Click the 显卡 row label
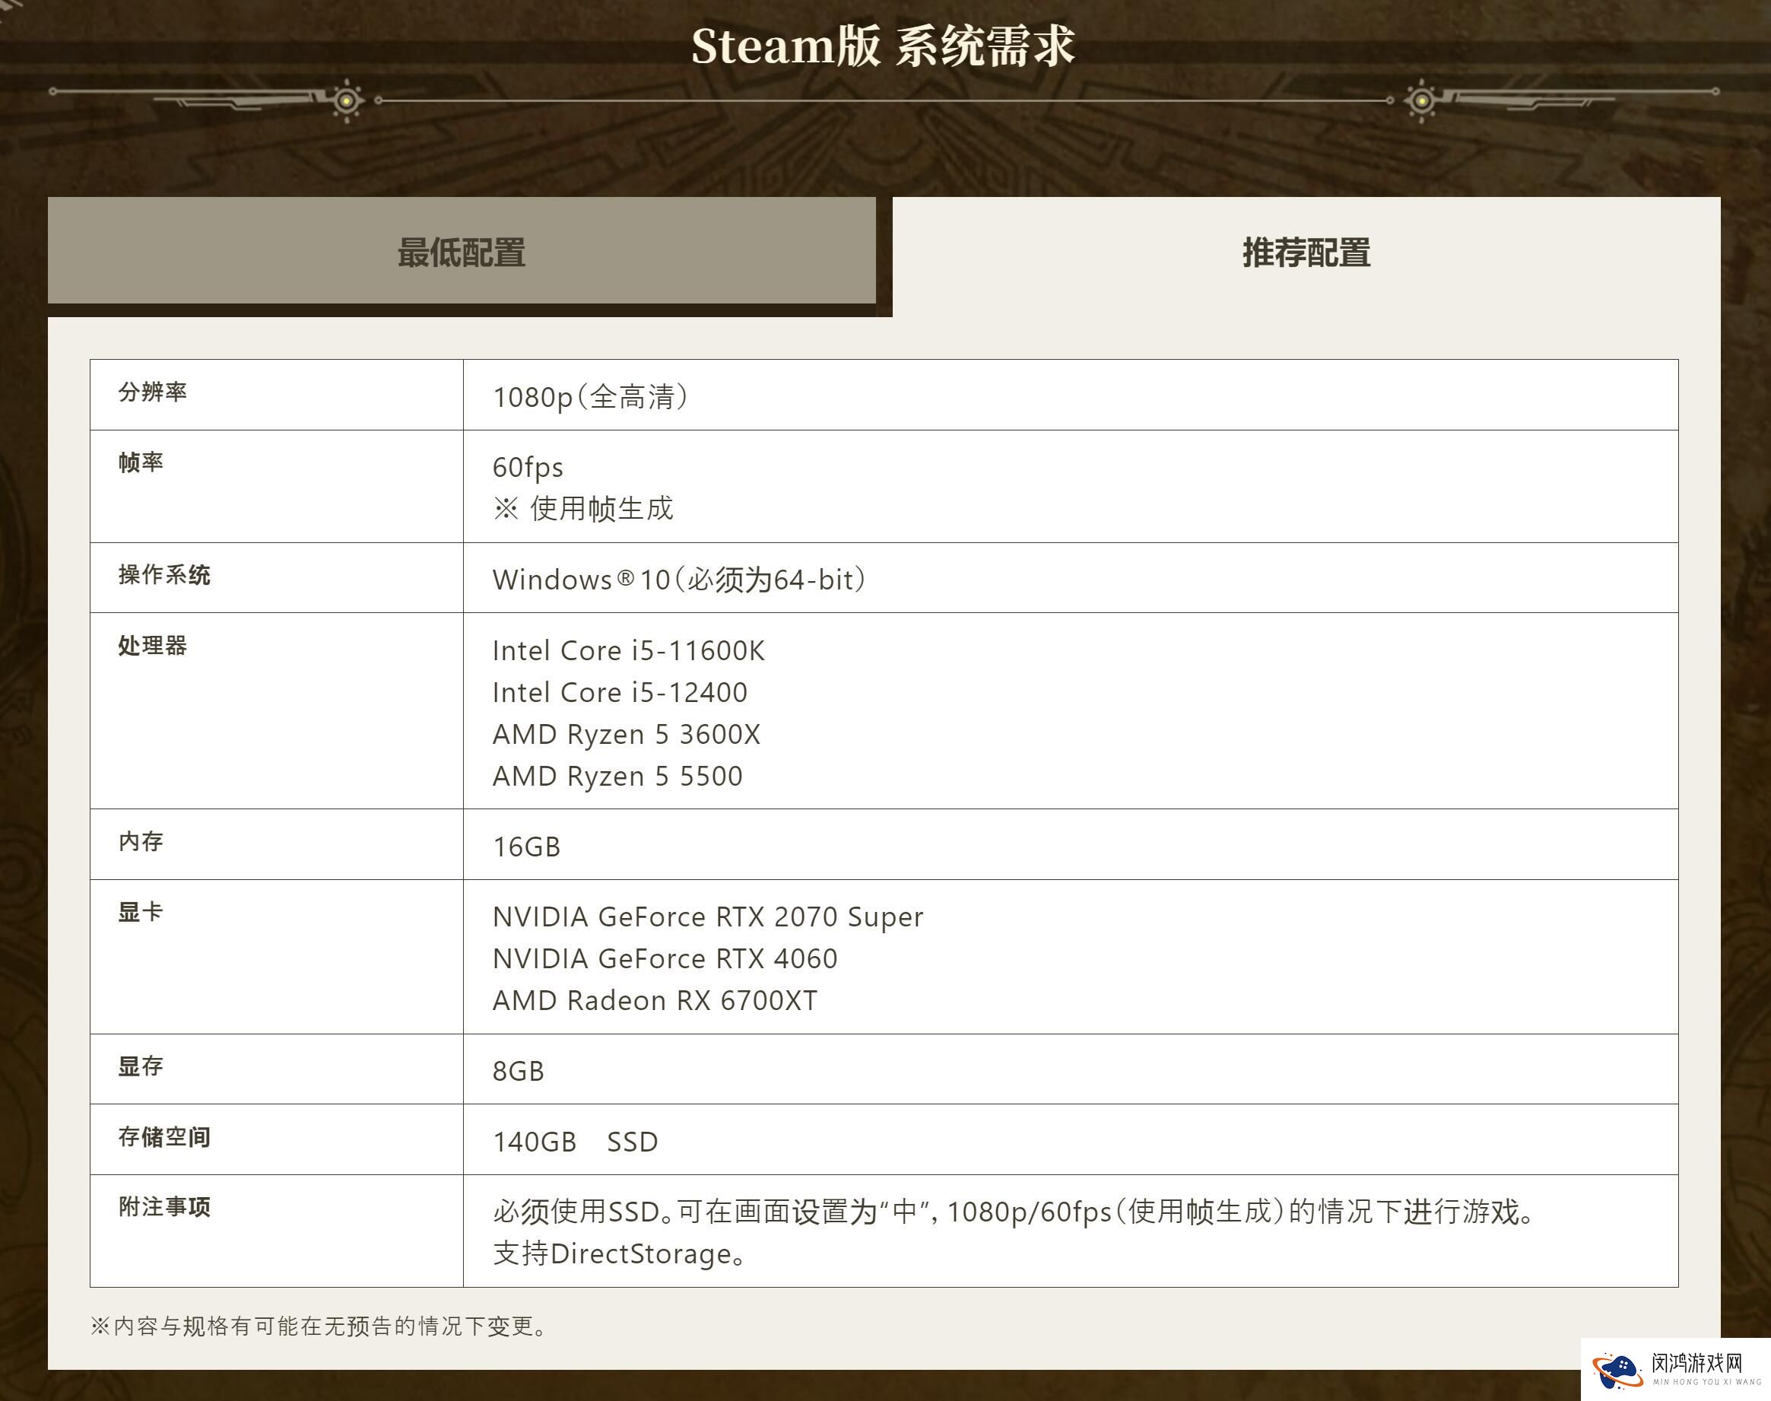This screenshot has height=1401, width=1771. click(x=141, y=912)
